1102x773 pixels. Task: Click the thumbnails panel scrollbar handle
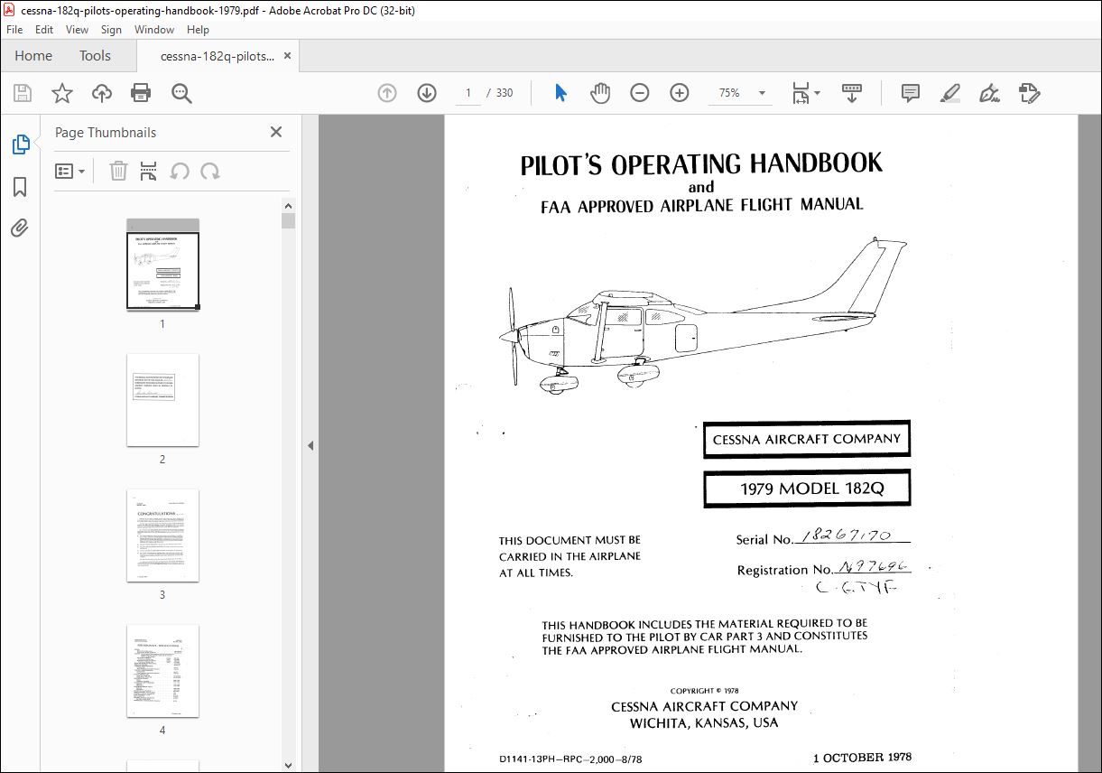pos(288,220)
